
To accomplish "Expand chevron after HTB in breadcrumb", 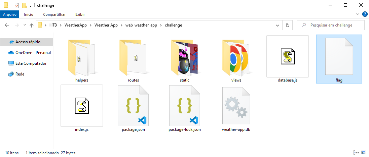I will point(61,25).
